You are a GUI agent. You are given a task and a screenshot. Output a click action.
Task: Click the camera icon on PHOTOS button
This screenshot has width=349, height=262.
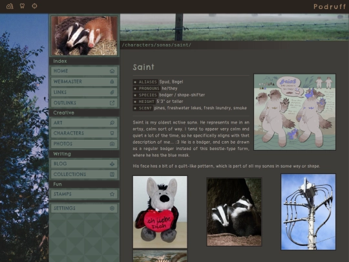pos(112,144)
